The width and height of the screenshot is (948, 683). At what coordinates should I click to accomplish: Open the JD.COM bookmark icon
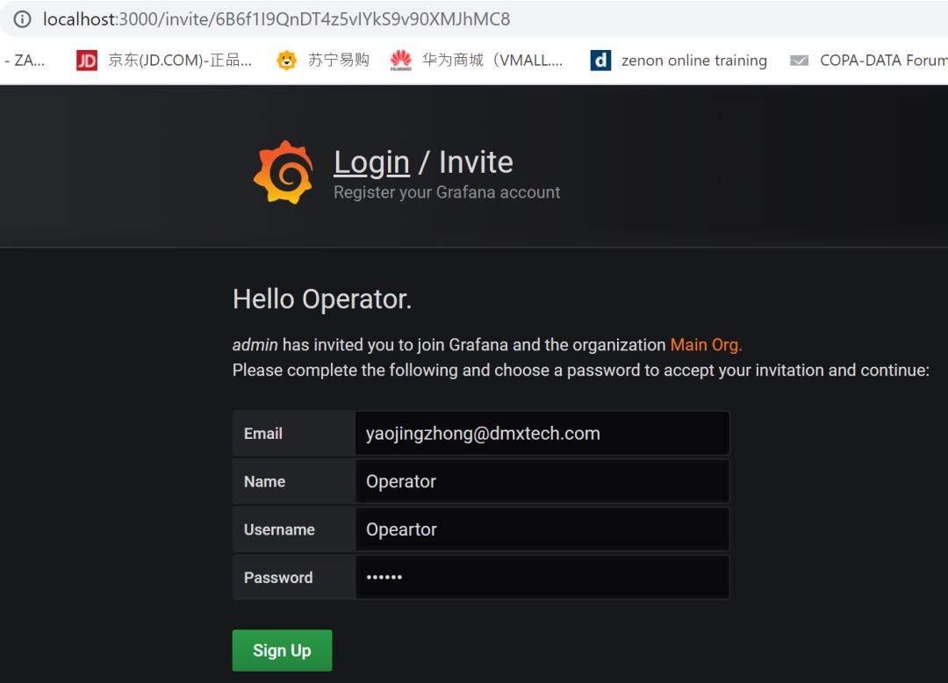[x=86, y=61]
